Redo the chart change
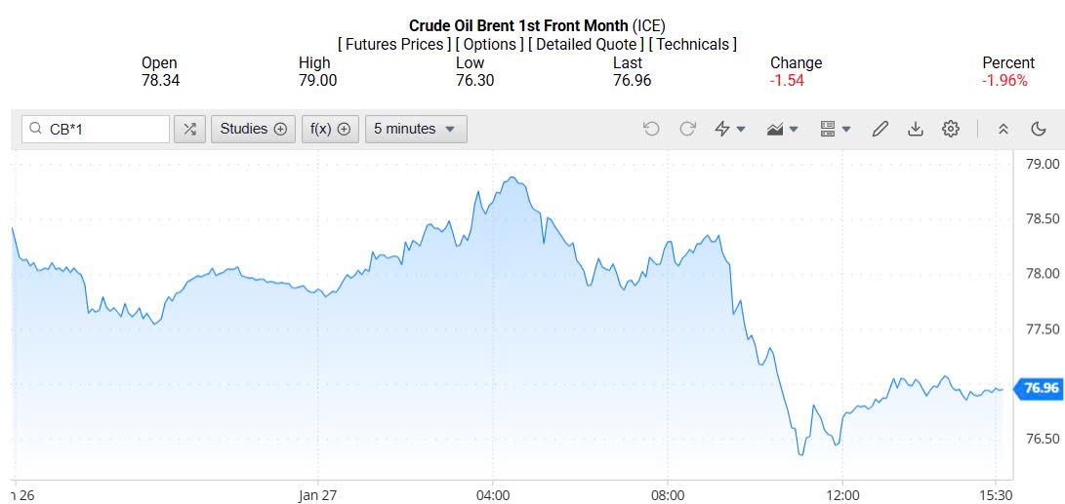This screenshot has width=1065, height=504. [687, 129]
